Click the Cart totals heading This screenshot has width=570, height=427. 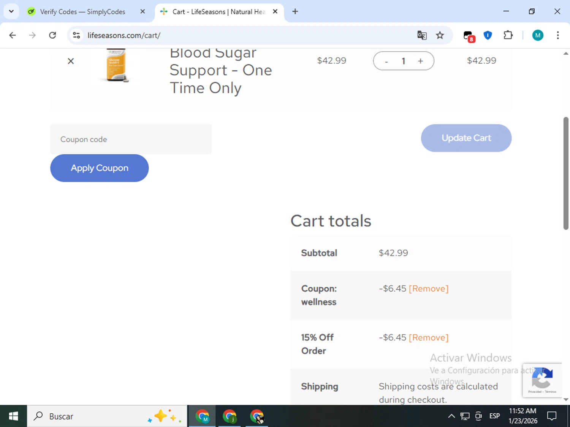coord(331,221)
